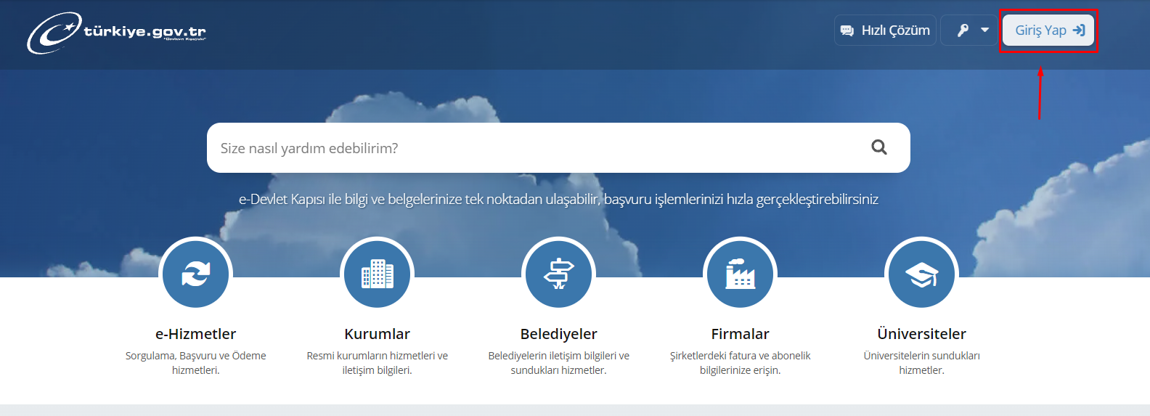The height and width of the screenshot is (416, 1150).
Task: Open Üniversiteler graduation cap icon
Action: [x=922, y=274]
